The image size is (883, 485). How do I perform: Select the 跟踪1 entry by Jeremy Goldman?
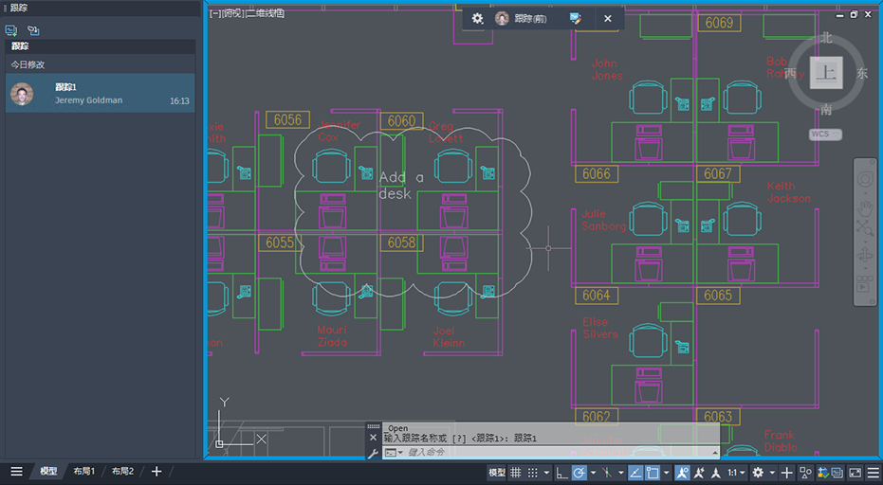(x=101, y=94)
